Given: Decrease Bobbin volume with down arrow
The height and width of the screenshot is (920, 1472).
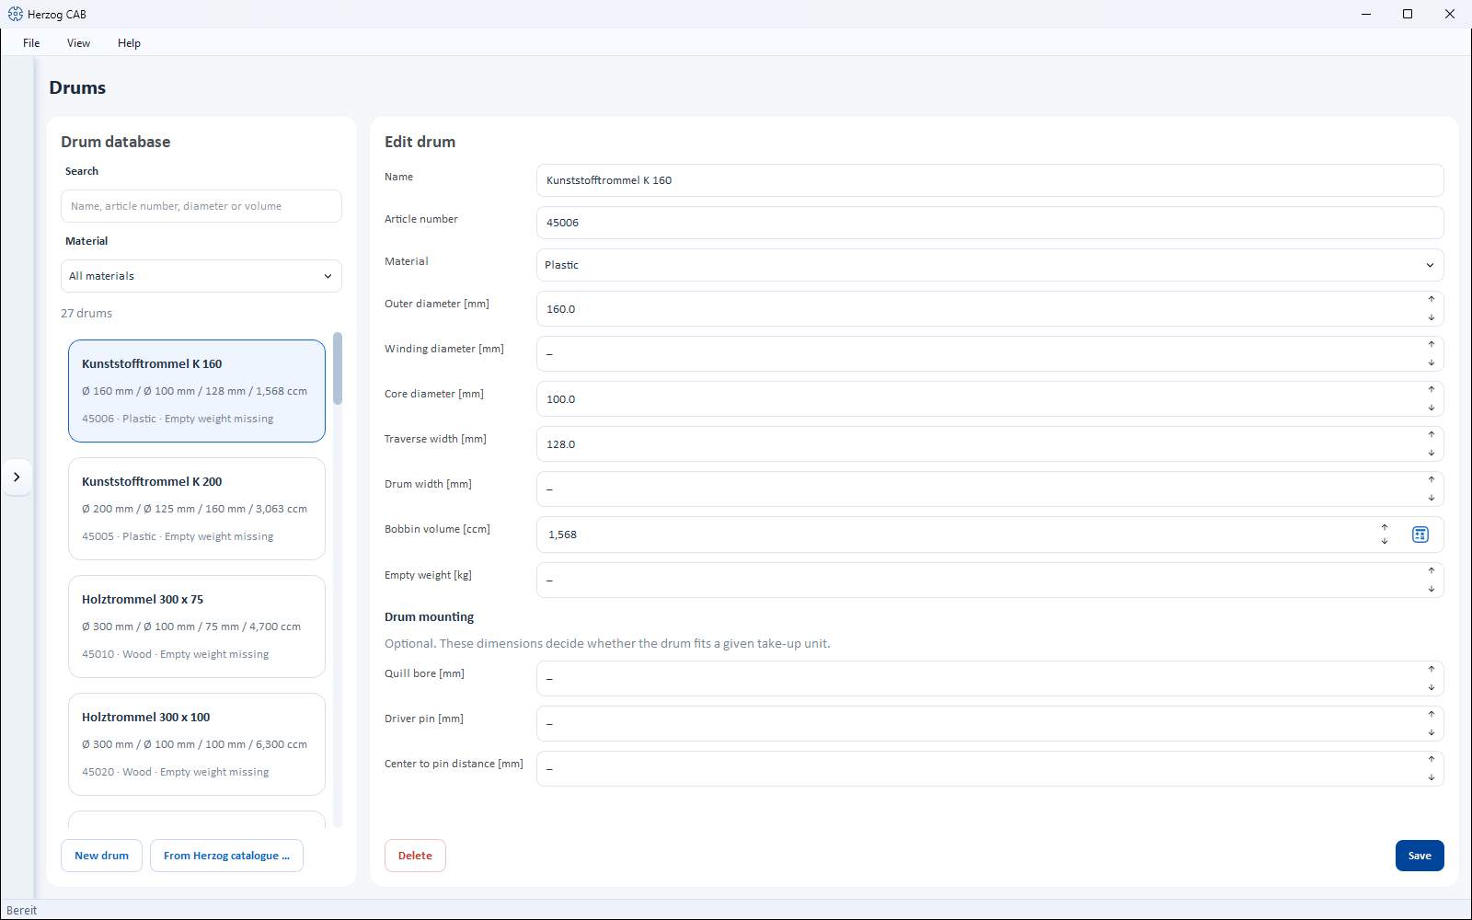Looking at the screenshot, I should pos(1385,542).
